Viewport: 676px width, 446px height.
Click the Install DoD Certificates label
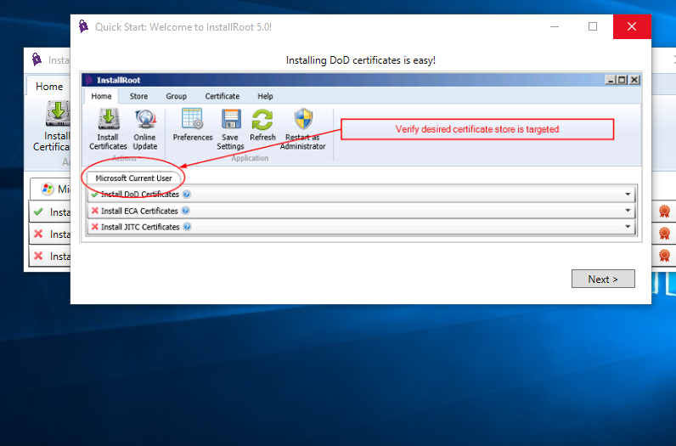(139, 195)
